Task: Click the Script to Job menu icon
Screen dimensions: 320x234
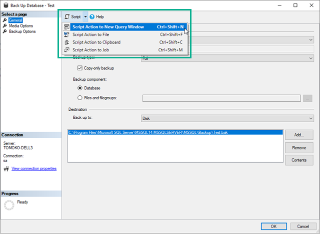Action: [x=66, y=50]
